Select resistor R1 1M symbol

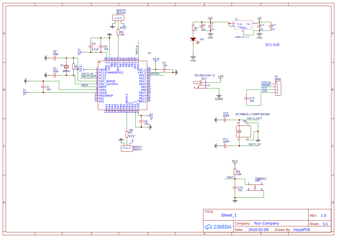click(x=74, y=66)
